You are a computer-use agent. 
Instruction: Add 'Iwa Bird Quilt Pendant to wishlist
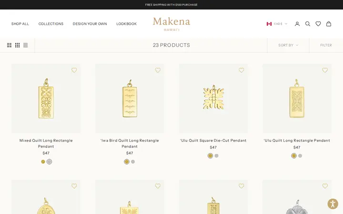click(158, 70)
